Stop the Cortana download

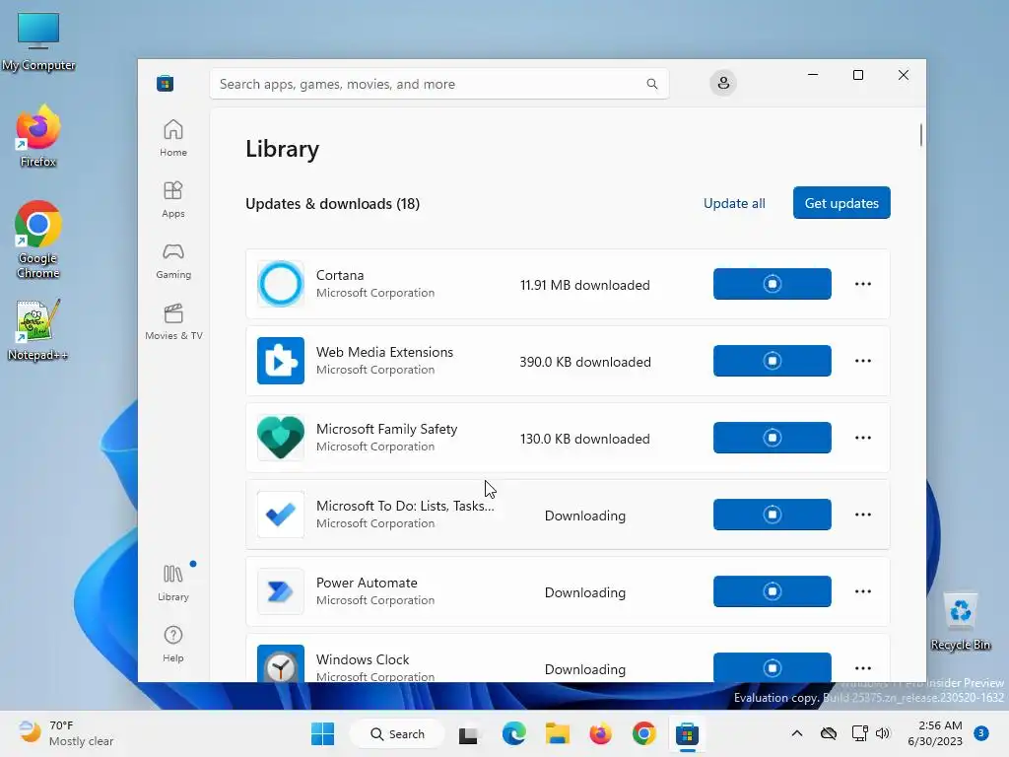[x=773, y=284]
